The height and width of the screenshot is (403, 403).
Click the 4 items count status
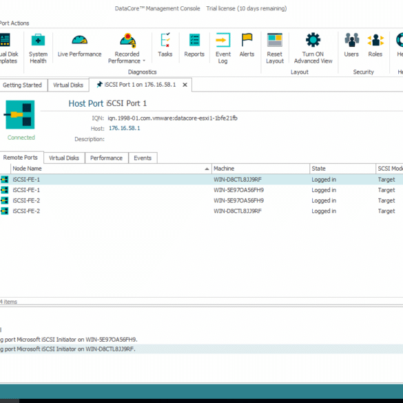point(8,302)
